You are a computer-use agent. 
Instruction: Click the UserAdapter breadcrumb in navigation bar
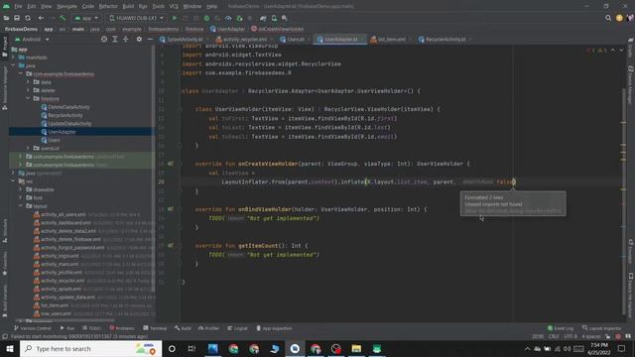(228, 29)
